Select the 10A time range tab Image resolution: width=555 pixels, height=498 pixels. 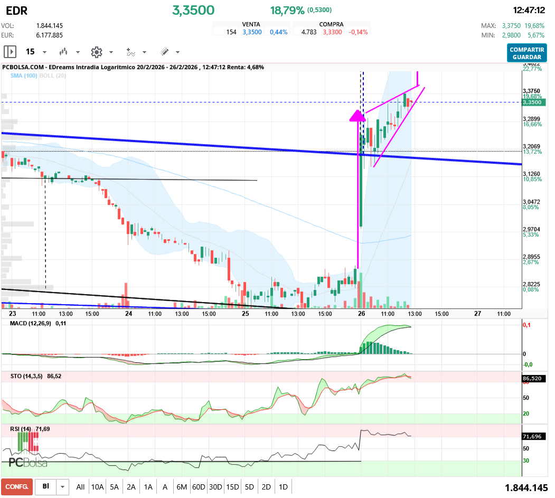[x=97, y=487]
